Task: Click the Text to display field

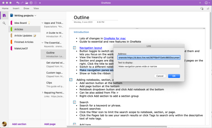Action: tap(149, 66)
